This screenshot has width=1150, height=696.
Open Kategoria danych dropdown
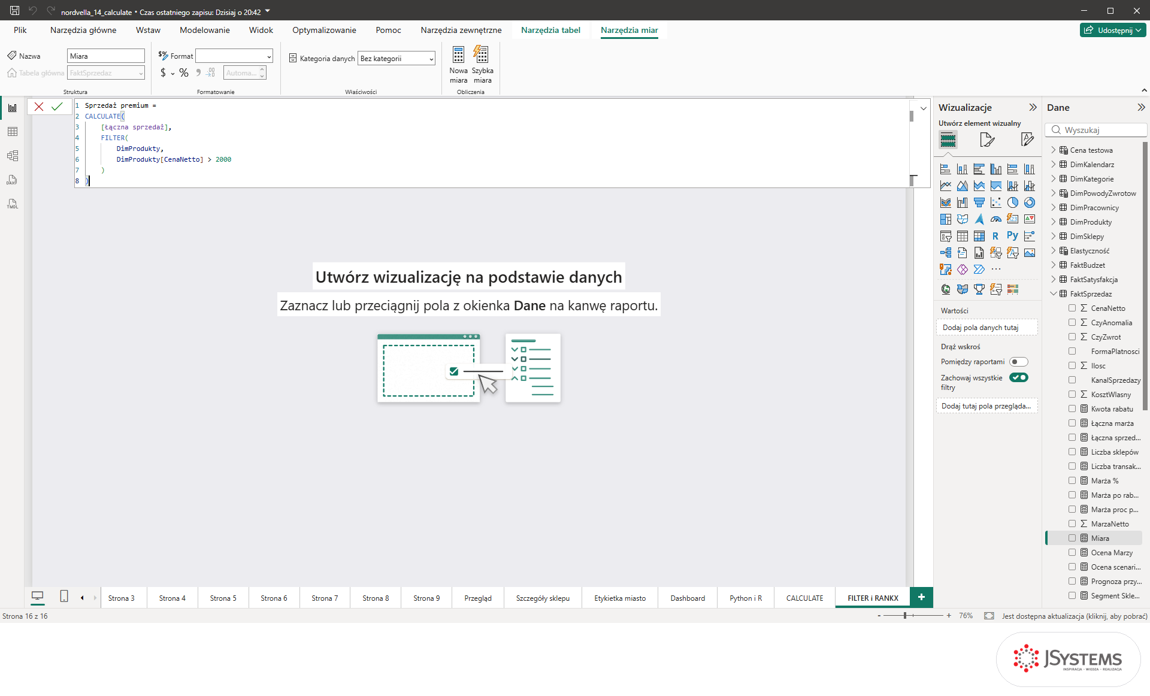[396, 59]
